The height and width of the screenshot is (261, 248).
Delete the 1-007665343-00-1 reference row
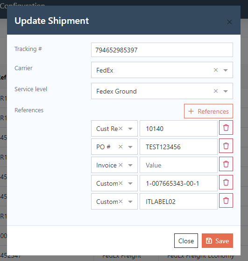(226, 182)
